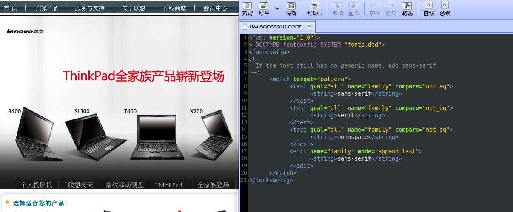This screenshot has width=513, height=212.
Task: Click the string value monospace
Action: click(x=353, y=137)
